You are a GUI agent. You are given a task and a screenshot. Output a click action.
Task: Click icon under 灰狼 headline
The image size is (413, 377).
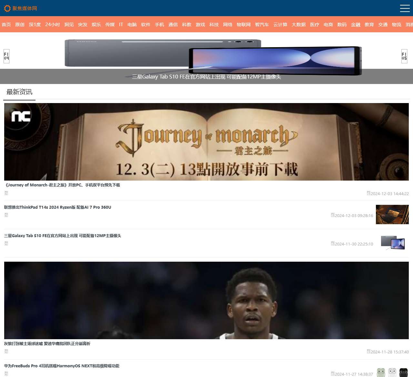[x=6, y=351]
